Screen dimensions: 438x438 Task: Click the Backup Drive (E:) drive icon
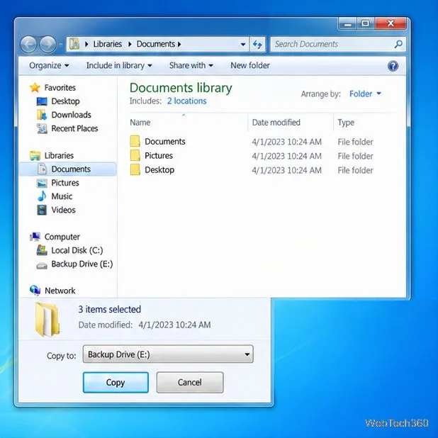[x=42, y=265]
